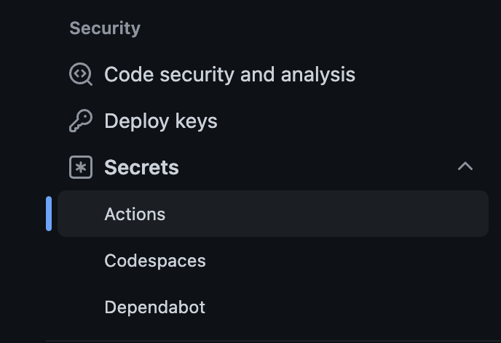
Task: Select the Actions secrets item
Action: (x=135, y=214)
